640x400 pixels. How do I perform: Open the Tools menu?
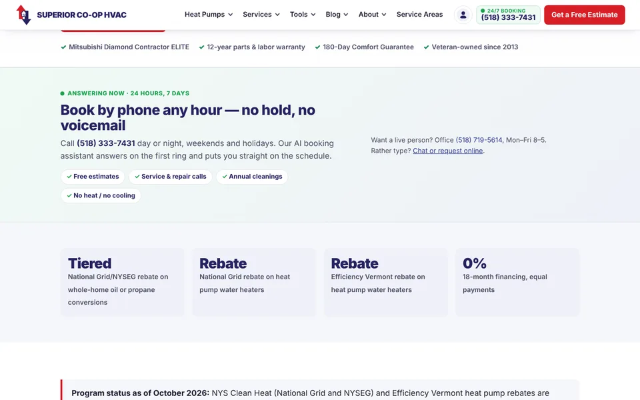(x=303, y=14)
